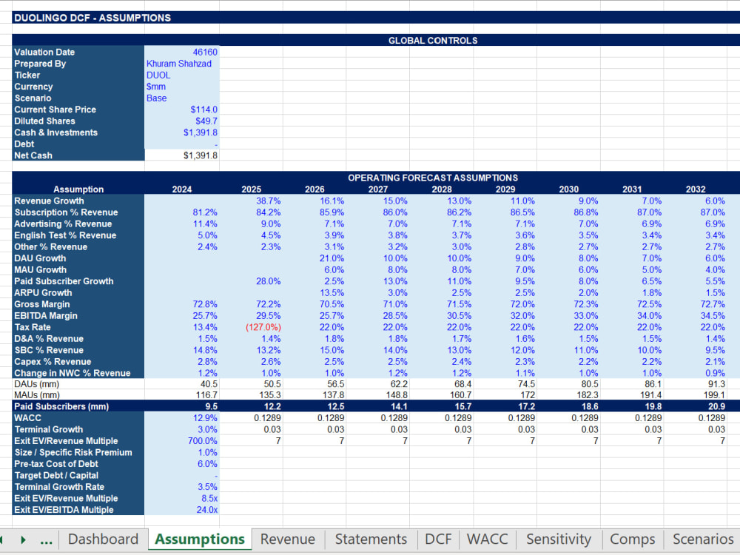The image size is (740, 555).
Task: Select the 2024 SBC % Revenue cell 14.8%
Action: [182, 350]
